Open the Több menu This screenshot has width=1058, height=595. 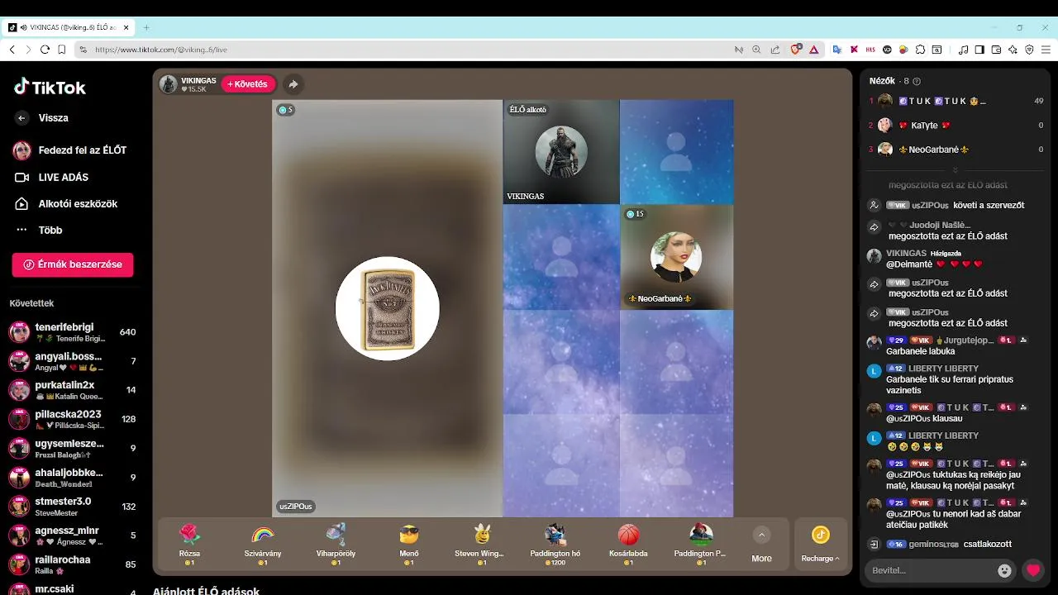point(39,230)
